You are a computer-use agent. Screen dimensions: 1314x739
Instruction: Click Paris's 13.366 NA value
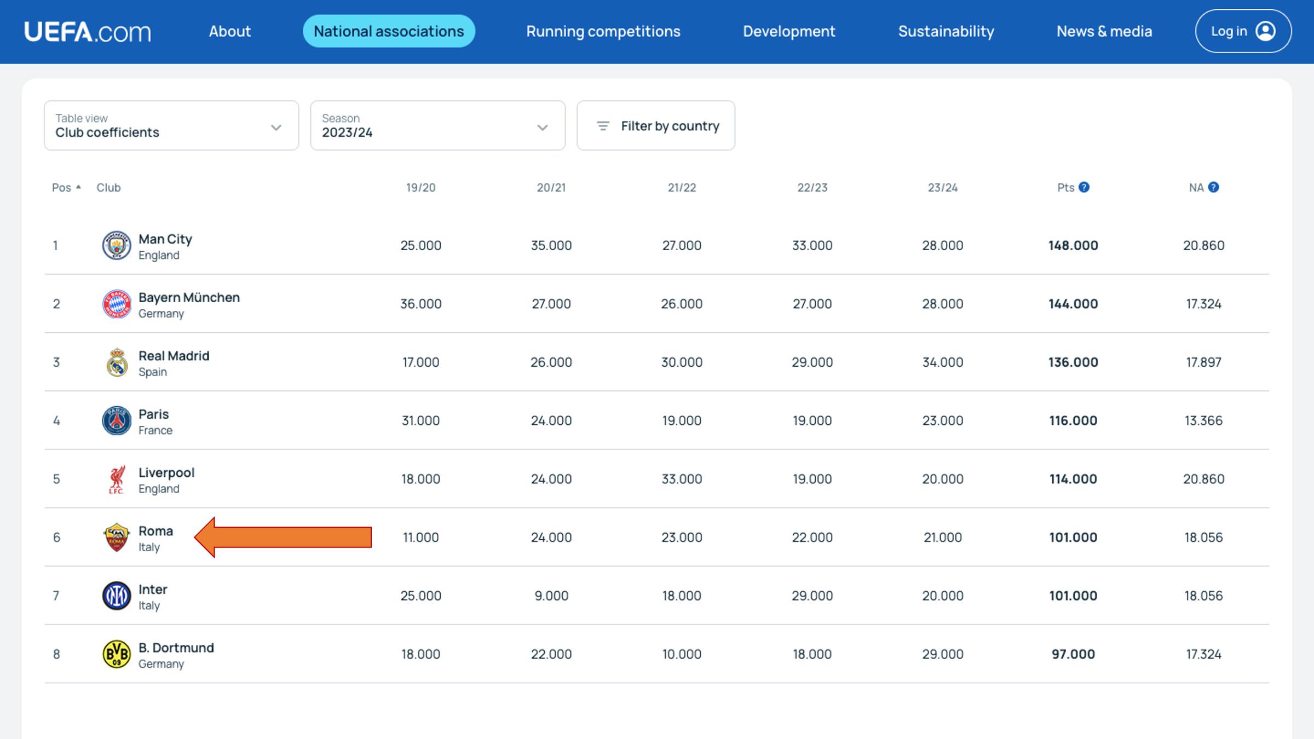pos(1203,420)
